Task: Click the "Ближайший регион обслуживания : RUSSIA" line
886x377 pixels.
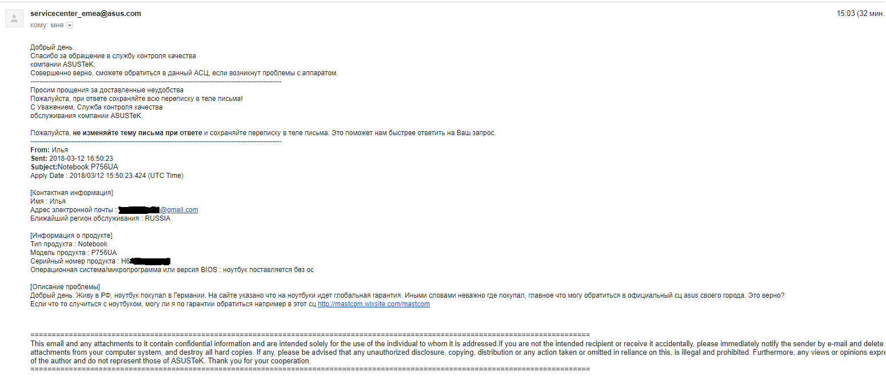Action: pos(100,218)
